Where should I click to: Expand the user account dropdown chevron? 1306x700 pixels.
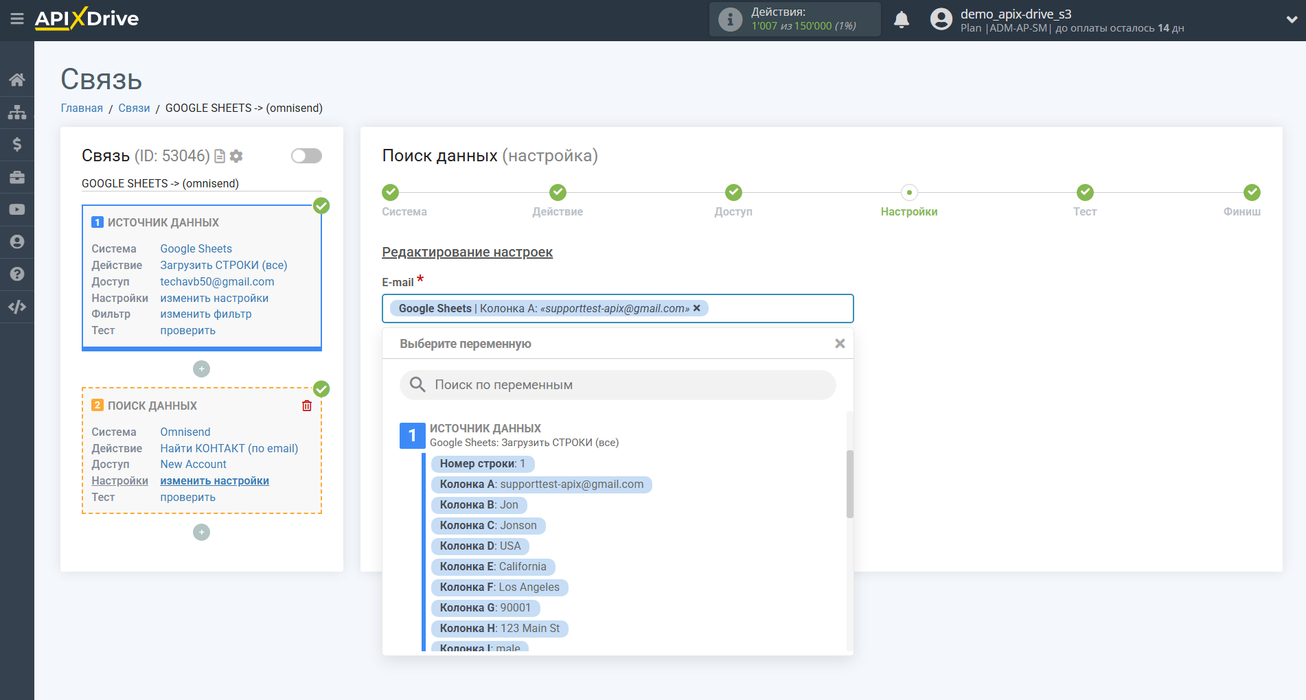click(x=1291, y=20)
